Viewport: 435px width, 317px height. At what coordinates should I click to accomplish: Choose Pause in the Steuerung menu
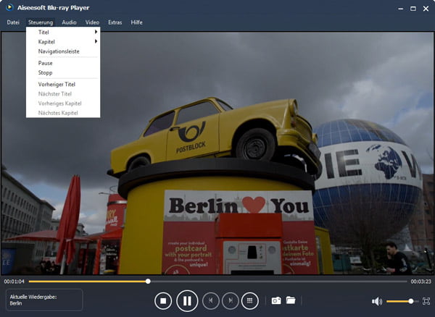pos(46,63)
